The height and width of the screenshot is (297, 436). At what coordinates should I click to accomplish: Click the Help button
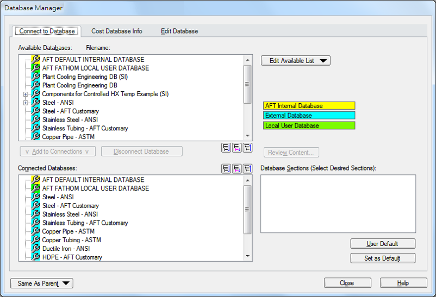tap(403, 283)
